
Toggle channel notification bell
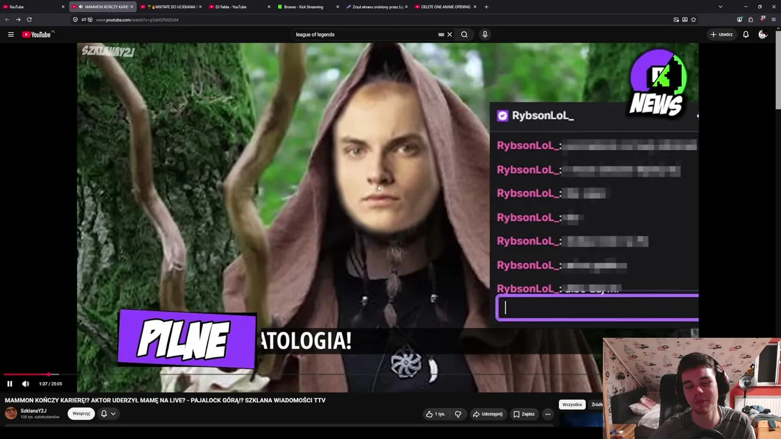point(104,413)
